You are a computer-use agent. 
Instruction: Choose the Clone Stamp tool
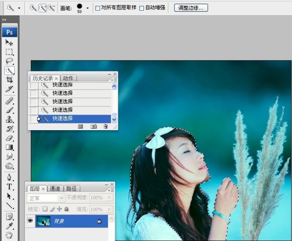point(9,119)
